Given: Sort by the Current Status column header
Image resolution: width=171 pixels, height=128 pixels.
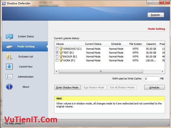Looking at the screenshot, I should pyautogui.click(x=93, y=44).
